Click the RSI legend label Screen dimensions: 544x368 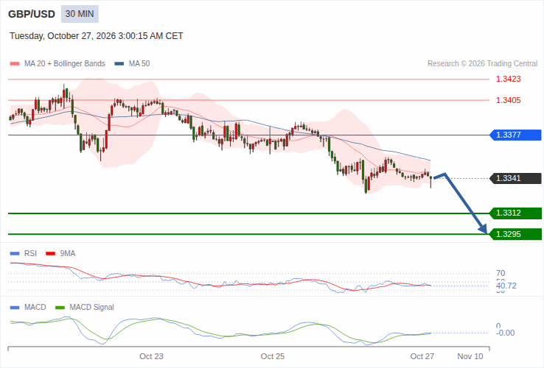pyautogui.click(x=30, y=254)
